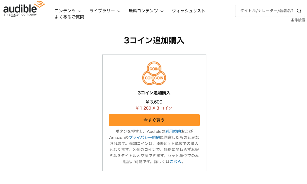Focus the title/narrator search field

point(266,11)
